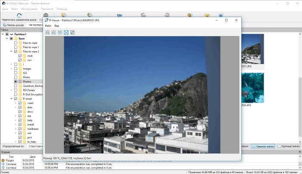Expand the Images folder node

(x=11, y=69)
